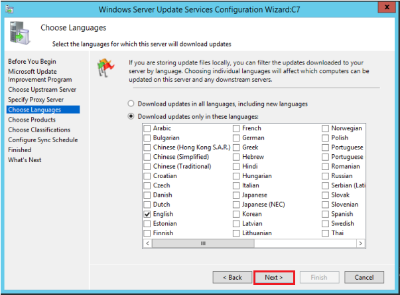Go to the Finished step
Image resolution: width=400 pixels, height=295 pixels.
(20, 150)
